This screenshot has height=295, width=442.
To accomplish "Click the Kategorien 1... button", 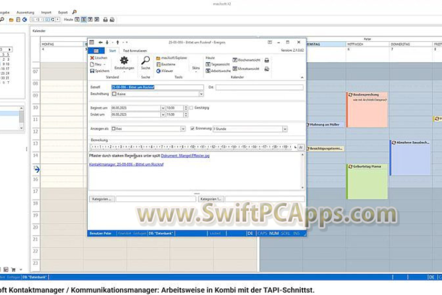I will 211,199.
